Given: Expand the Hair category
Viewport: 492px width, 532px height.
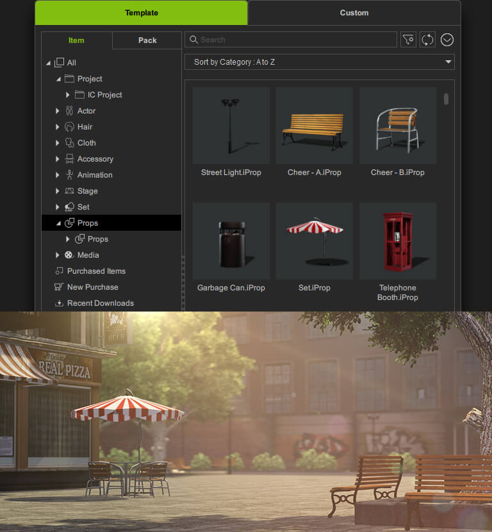Looking at the screenshot, I should [57, 127].
